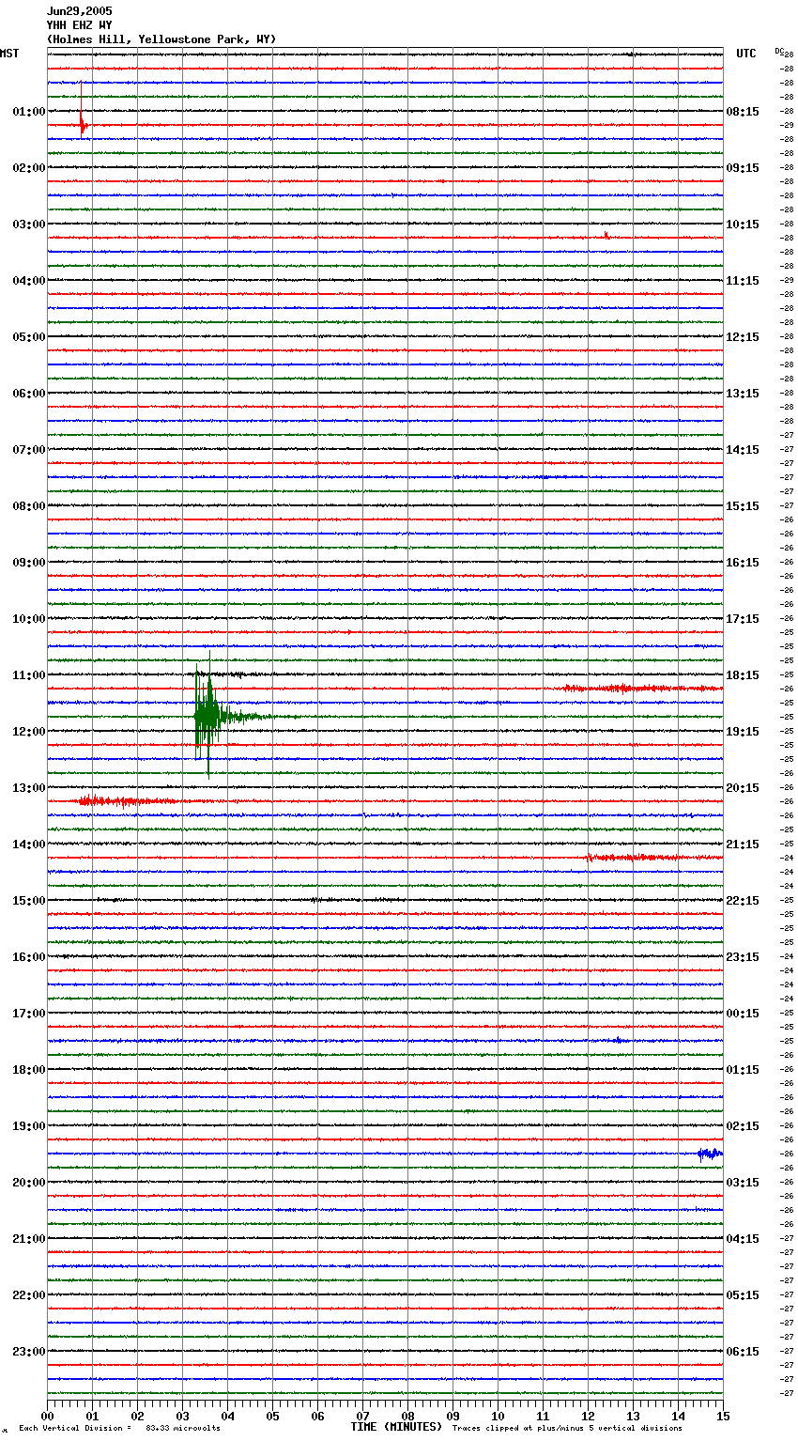Click the 22:00 MST time label
The image size is (798, 1441).
pos(29,1295)
